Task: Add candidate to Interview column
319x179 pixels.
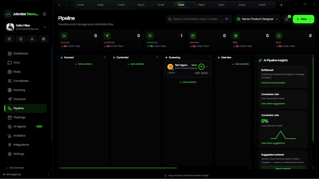Action: pos(240,64)
